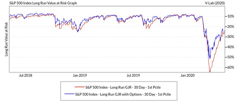The width and height of the screenshot is (238, 102).
Task: Click the -60% y-axis tick label
Action: (x=231, y=68)
